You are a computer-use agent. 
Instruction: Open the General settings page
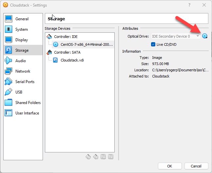pyautogui.click(x=22, y=19)
